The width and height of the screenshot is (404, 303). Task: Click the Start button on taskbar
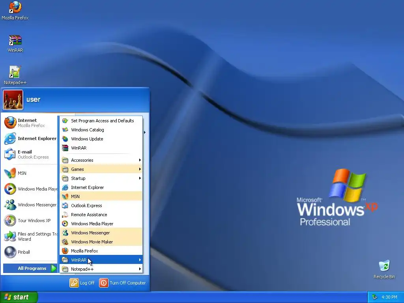19,297
